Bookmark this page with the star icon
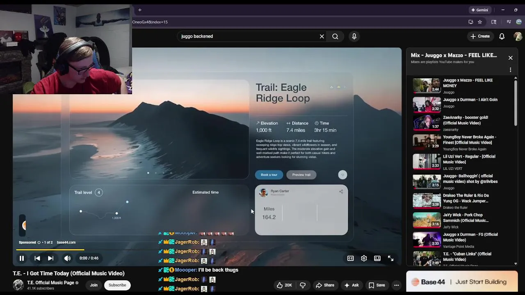Image resolution: width=525 pixels, height=295 pixels. [x=480, y=22]
